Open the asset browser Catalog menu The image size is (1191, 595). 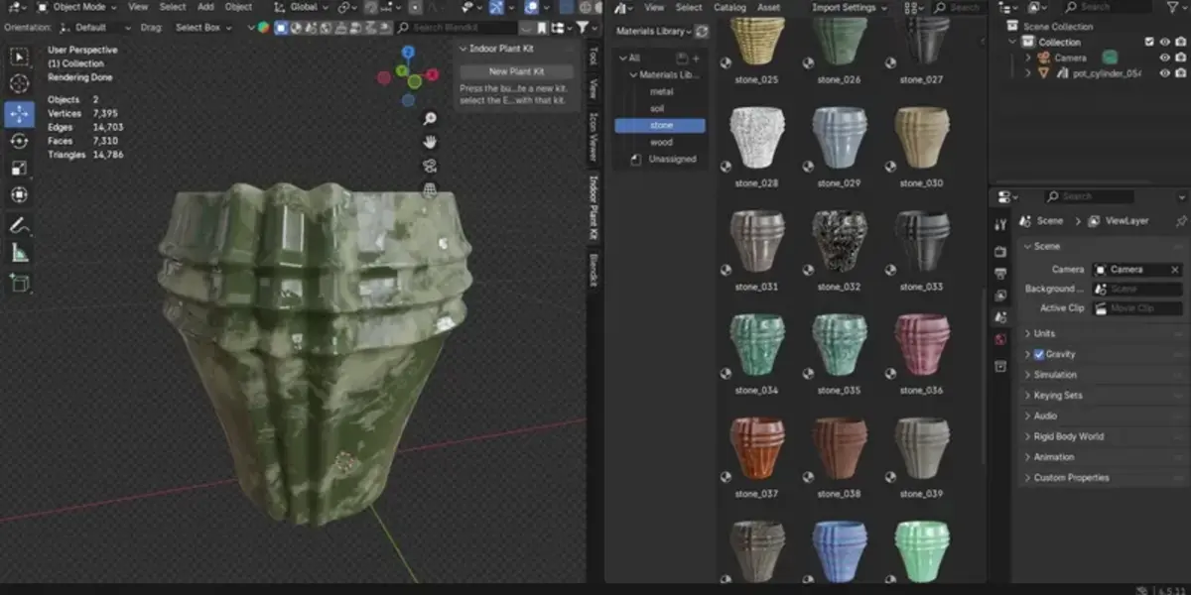[729, 7]
